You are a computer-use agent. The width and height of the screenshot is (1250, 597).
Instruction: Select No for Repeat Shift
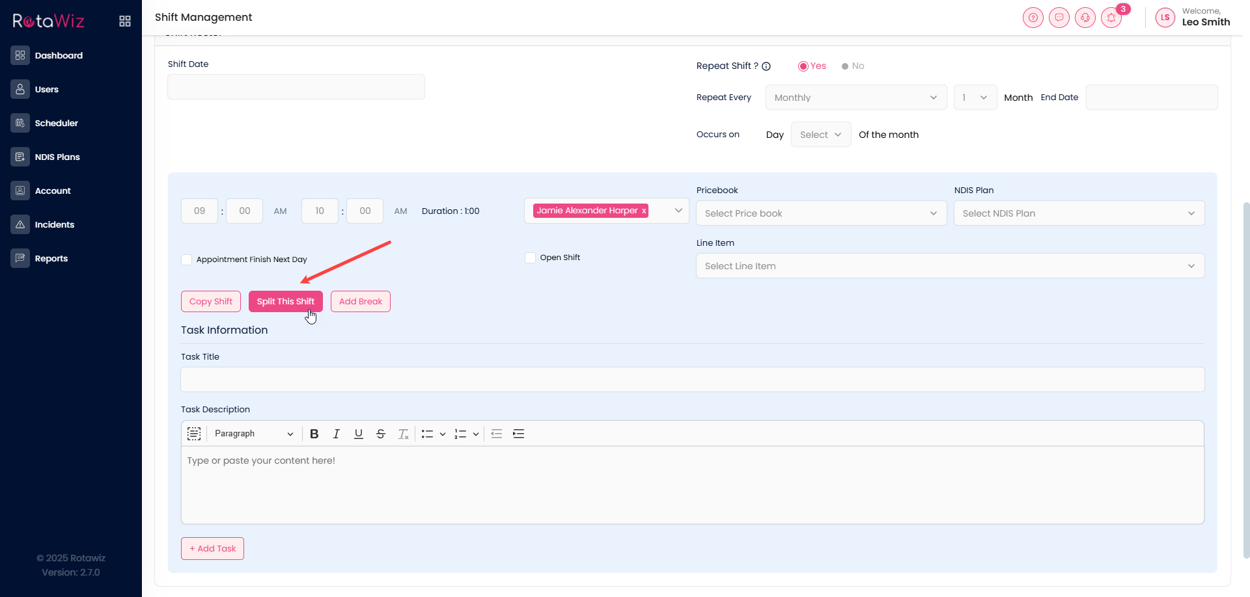tap(845, 66)
